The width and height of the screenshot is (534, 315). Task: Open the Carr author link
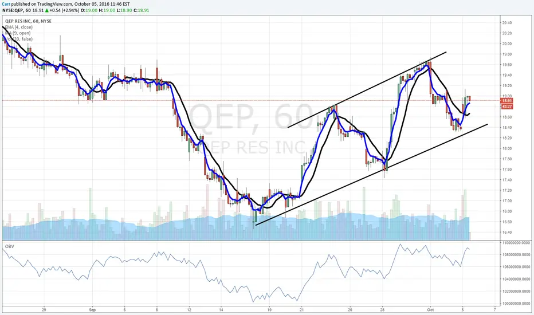6,4
